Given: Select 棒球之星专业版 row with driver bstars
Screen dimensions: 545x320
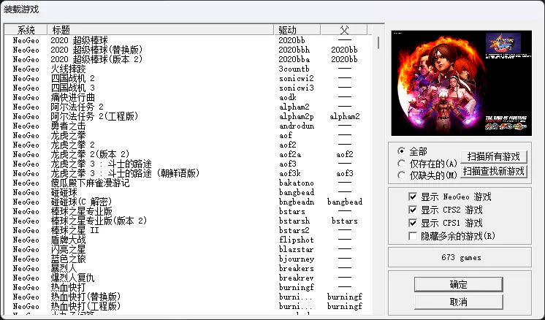Looking at the screenshot, I should pyautogui.click(x=188, y=211).
